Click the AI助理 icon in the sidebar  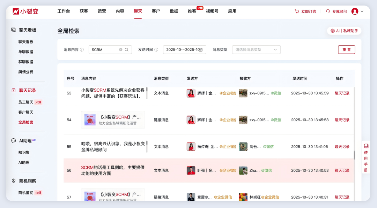click(13, 140)
